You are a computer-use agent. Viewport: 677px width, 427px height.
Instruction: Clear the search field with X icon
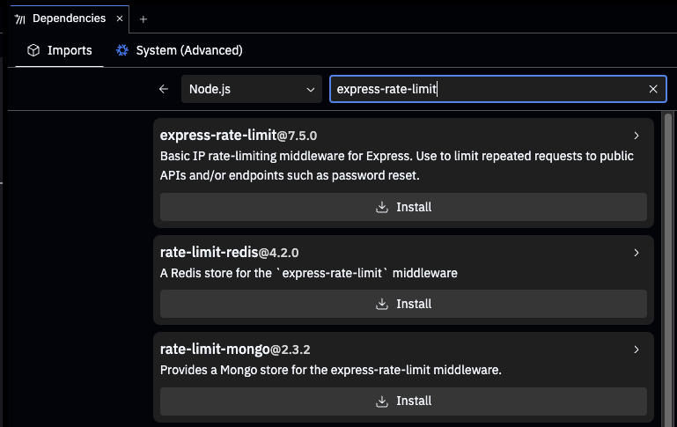point(653,89)
